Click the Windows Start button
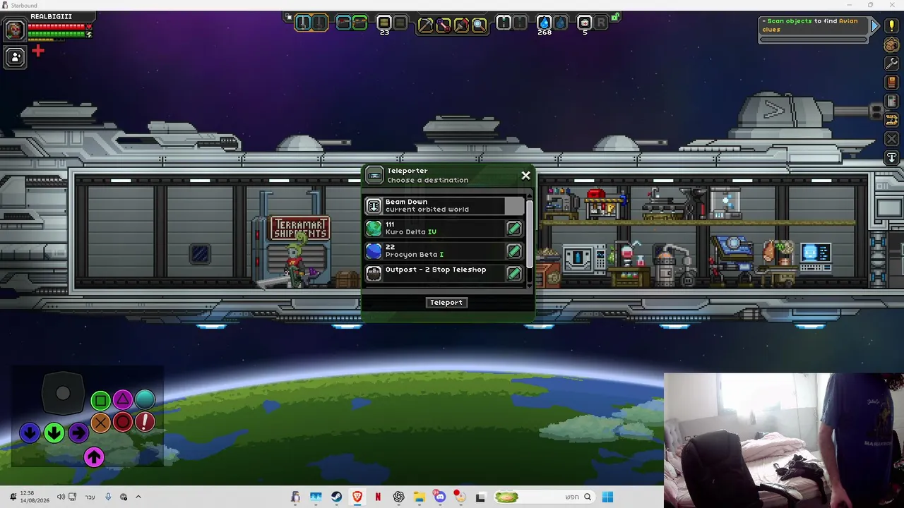 607,497
